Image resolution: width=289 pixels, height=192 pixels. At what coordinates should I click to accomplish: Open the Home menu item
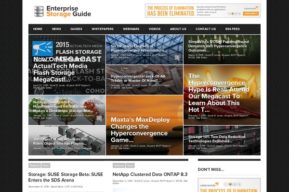[38, 29]
